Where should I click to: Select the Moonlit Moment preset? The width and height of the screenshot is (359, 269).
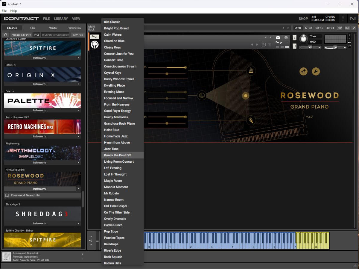pyautogui.click(x=123, y=187)
